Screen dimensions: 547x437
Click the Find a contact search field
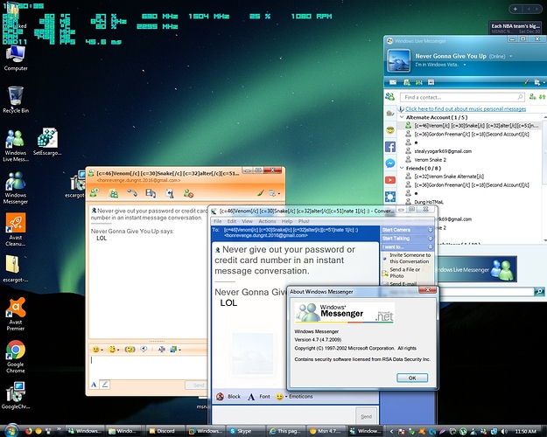(x=461, y=97)
